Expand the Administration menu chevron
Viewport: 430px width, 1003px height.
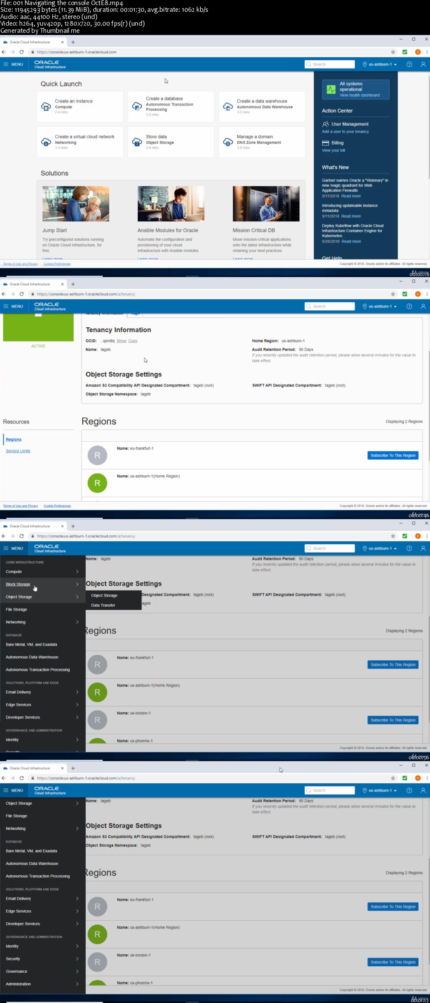point(77,984)
